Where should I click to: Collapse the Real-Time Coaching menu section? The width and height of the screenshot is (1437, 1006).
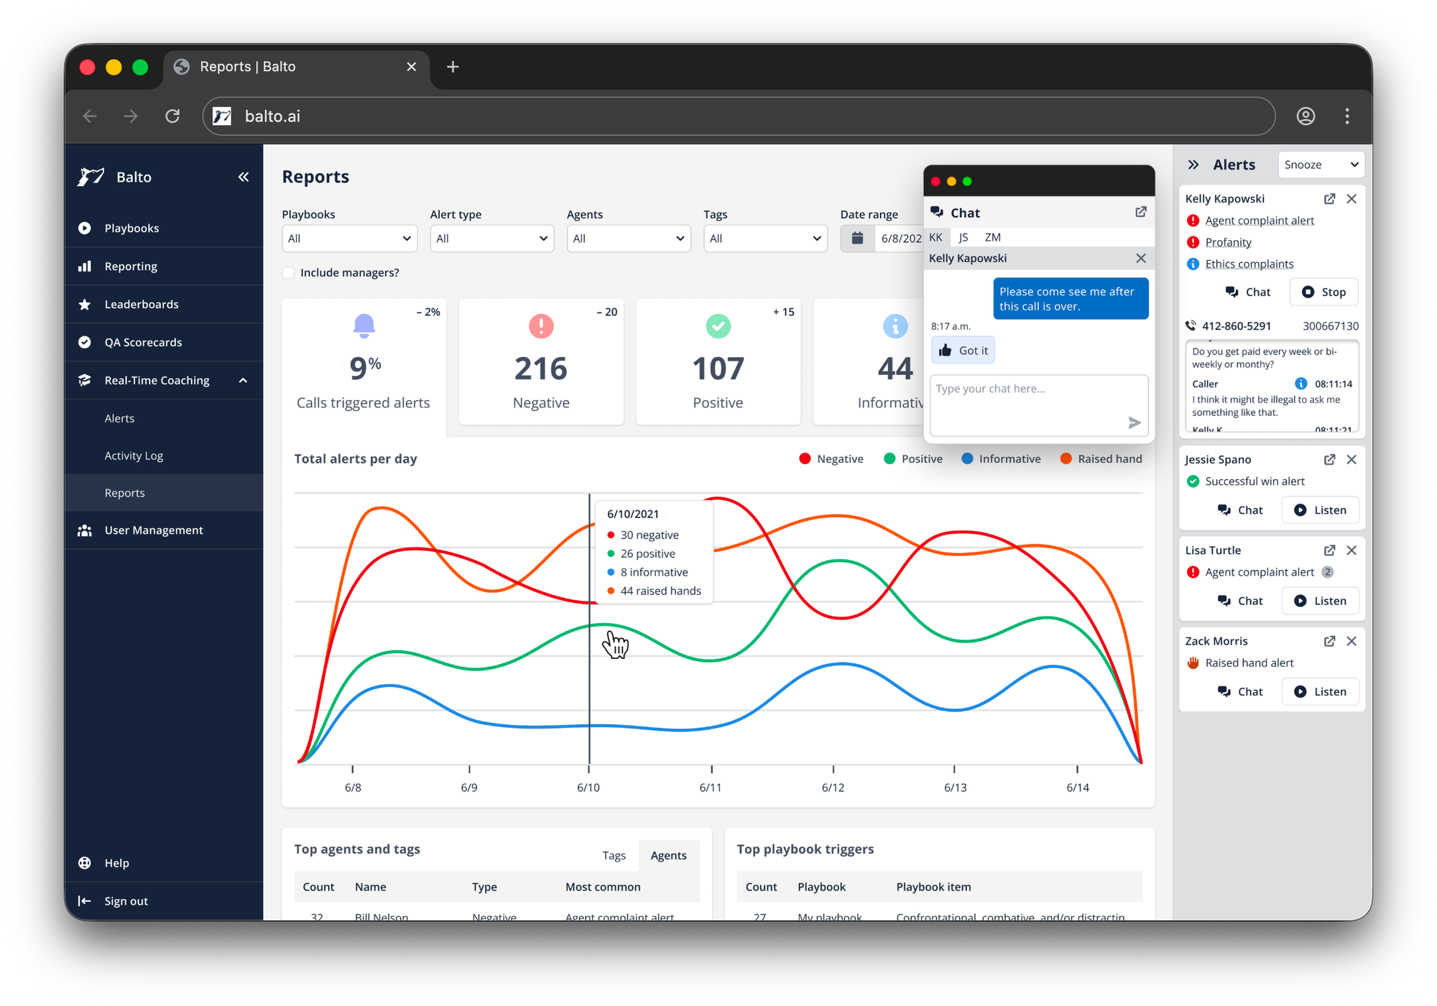pos(243,381)
